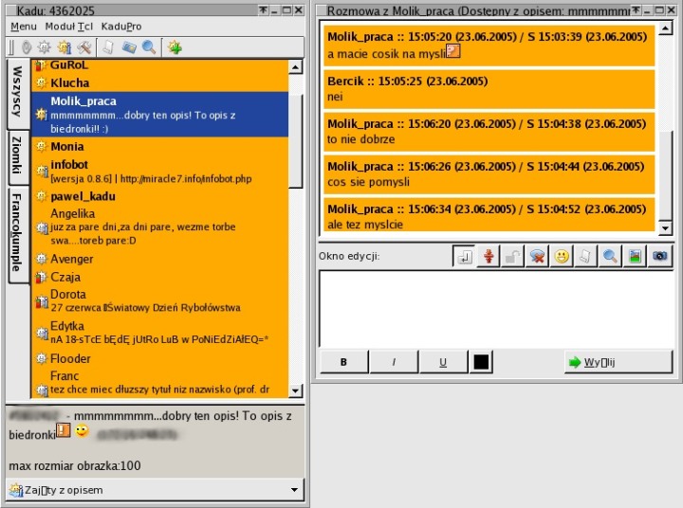Open the insert image icon in chat toolbar
Screen dimensions: 683x508
[636, 257]
